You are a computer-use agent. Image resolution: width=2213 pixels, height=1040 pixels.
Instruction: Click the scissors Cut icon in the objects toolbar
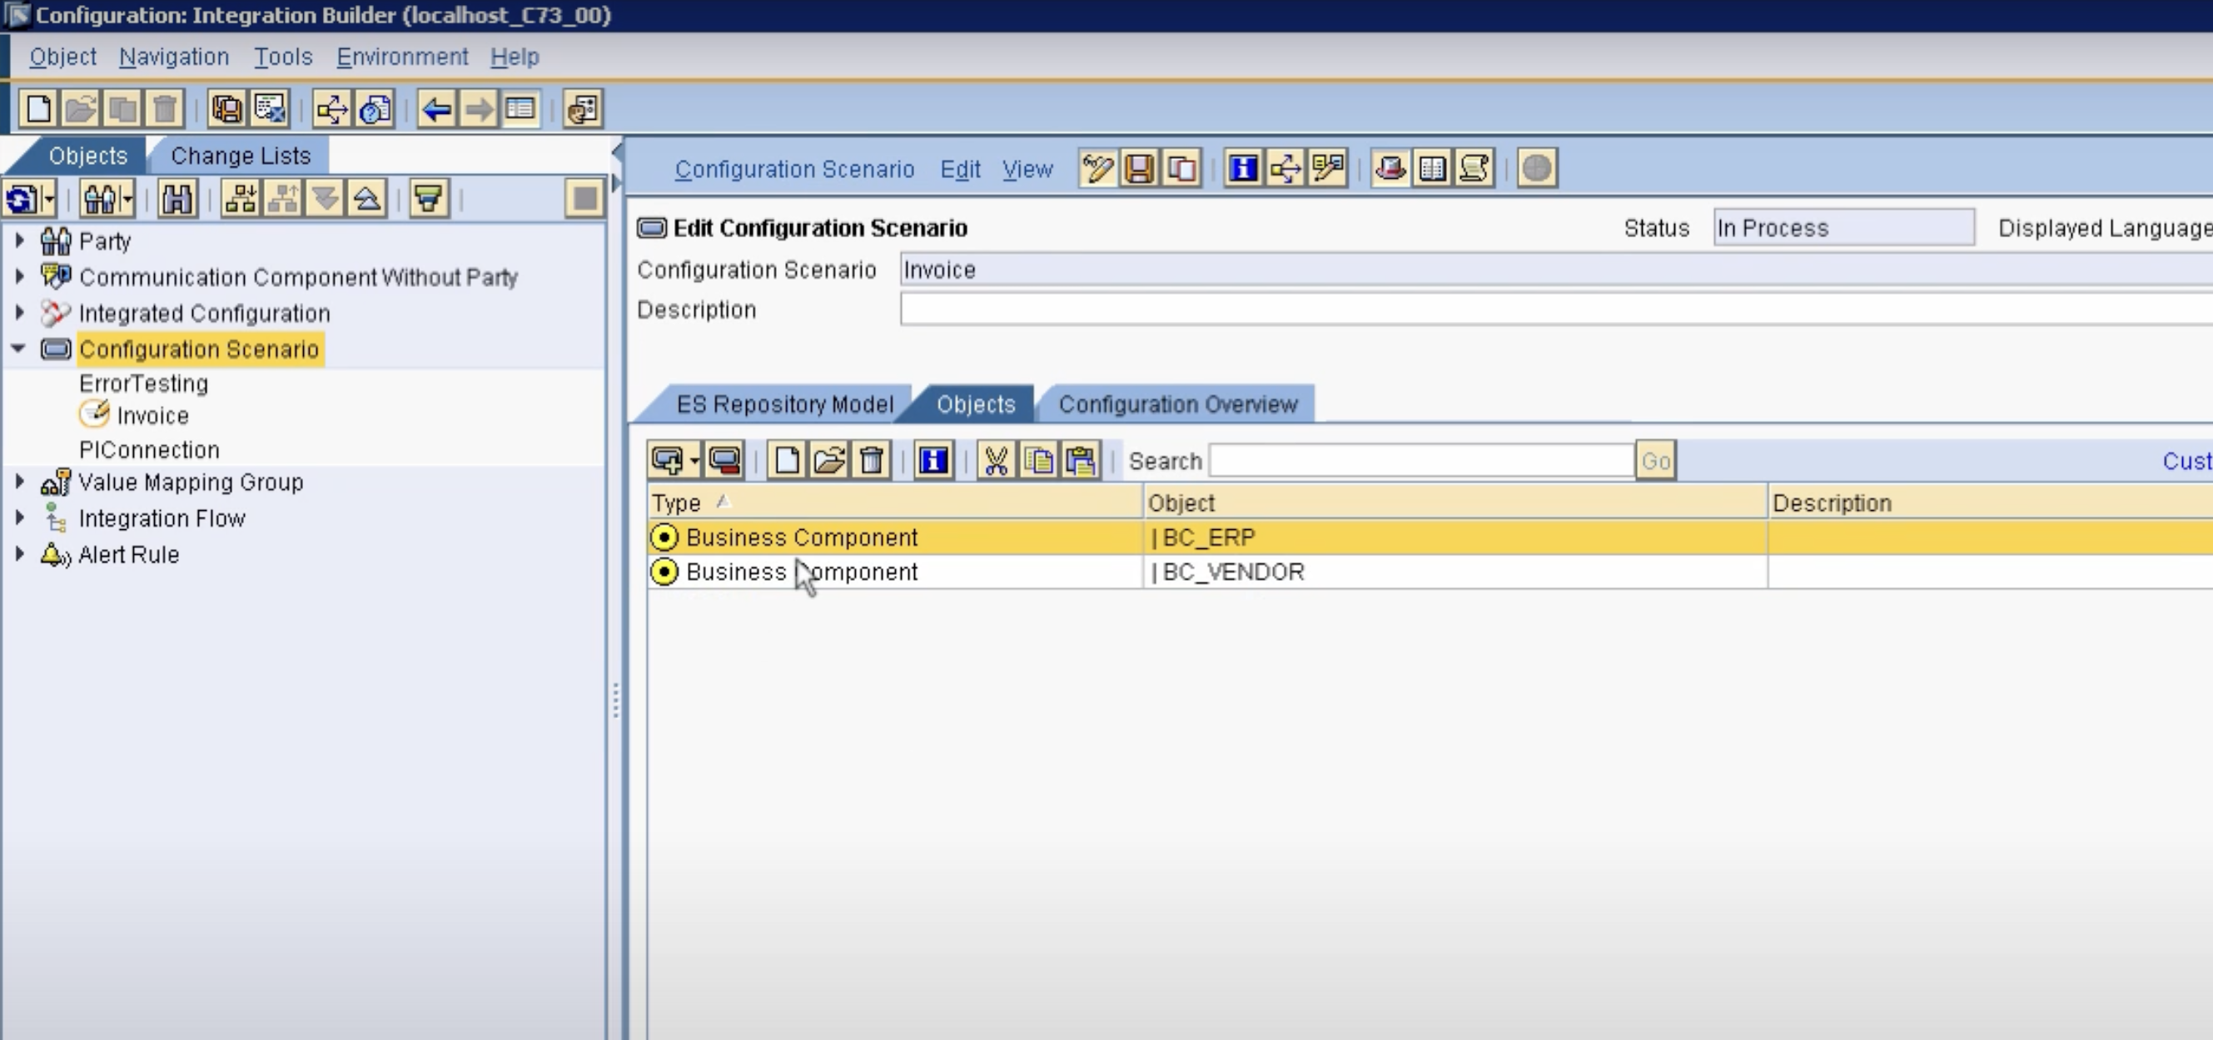click(996, 461)
